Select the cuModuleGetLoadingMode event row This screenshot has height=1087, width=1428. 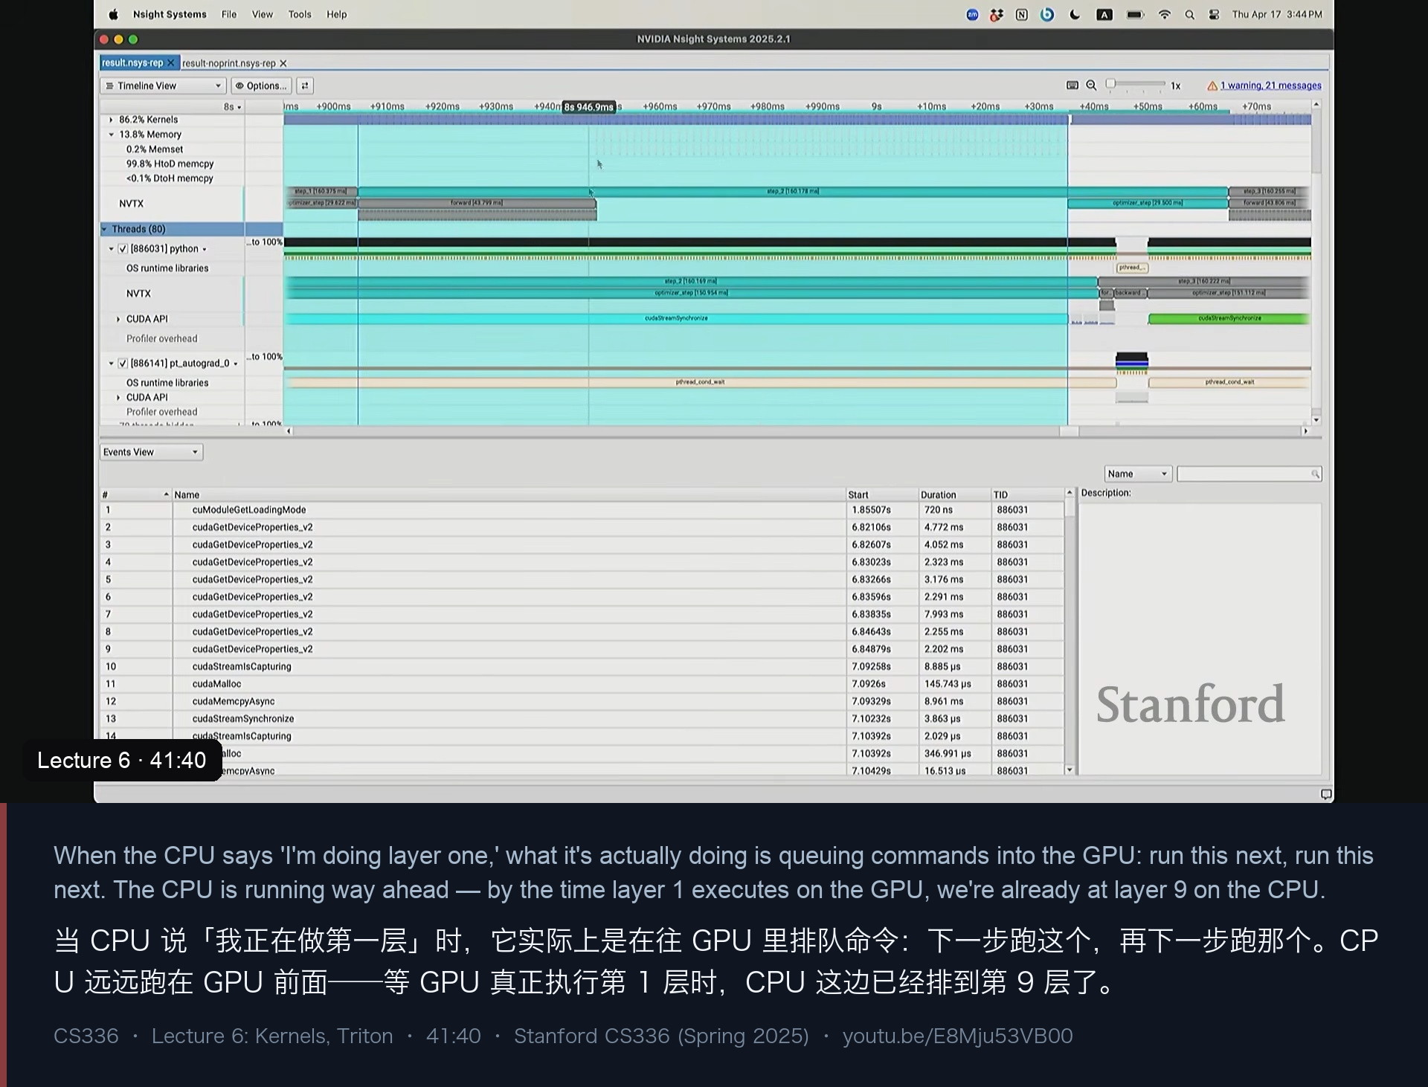582,510
